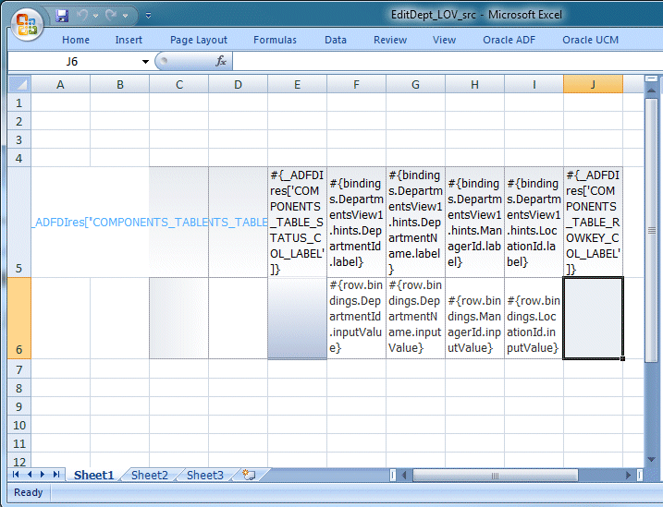This screenshot has width=663, height=507.
Task: Go to previous sheet navigation arrow
Action: pos(30,475)
